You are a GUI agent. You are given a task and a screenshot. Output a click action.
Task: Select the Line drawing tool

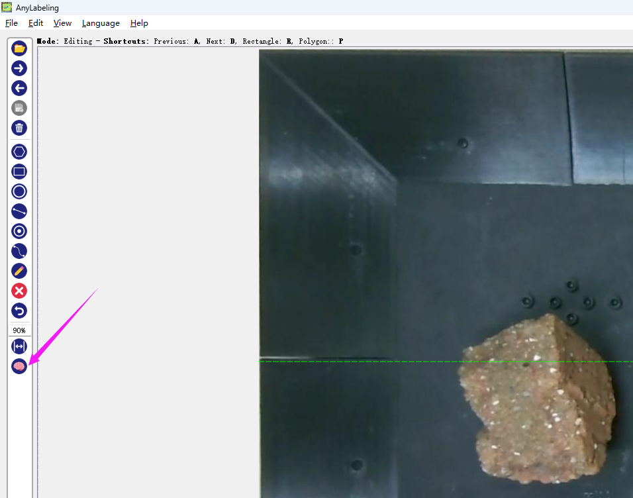coord(19,211)
